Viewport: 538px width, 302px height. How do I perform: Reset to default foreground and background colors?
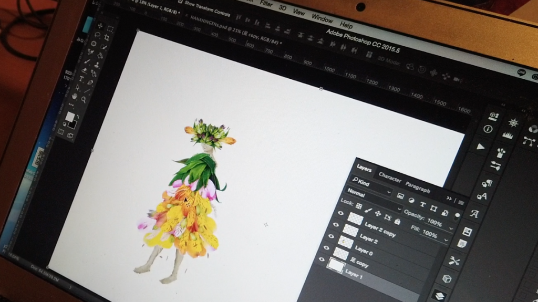(65, 124)
